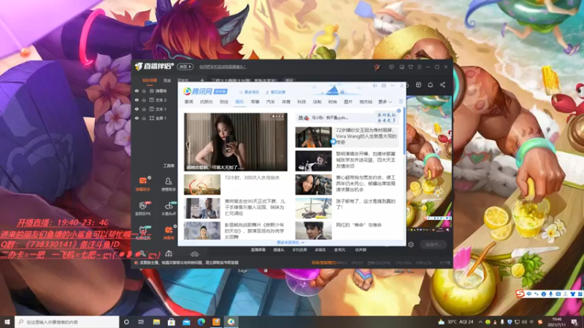This screenshot has height=328, width=584.
Task: Open the skin shirt icon in title bar
Action: pos(410,67)
